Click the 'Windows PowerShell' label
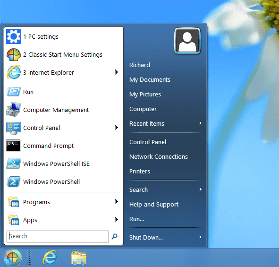 click(x=51, y=182)
